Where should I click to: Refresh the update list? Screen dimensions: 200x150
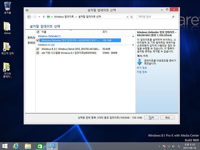(132, 17)
